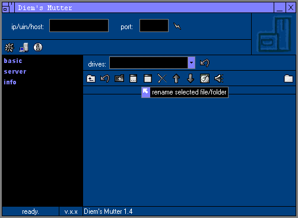Open the settings splat icon

pos(9,48)
